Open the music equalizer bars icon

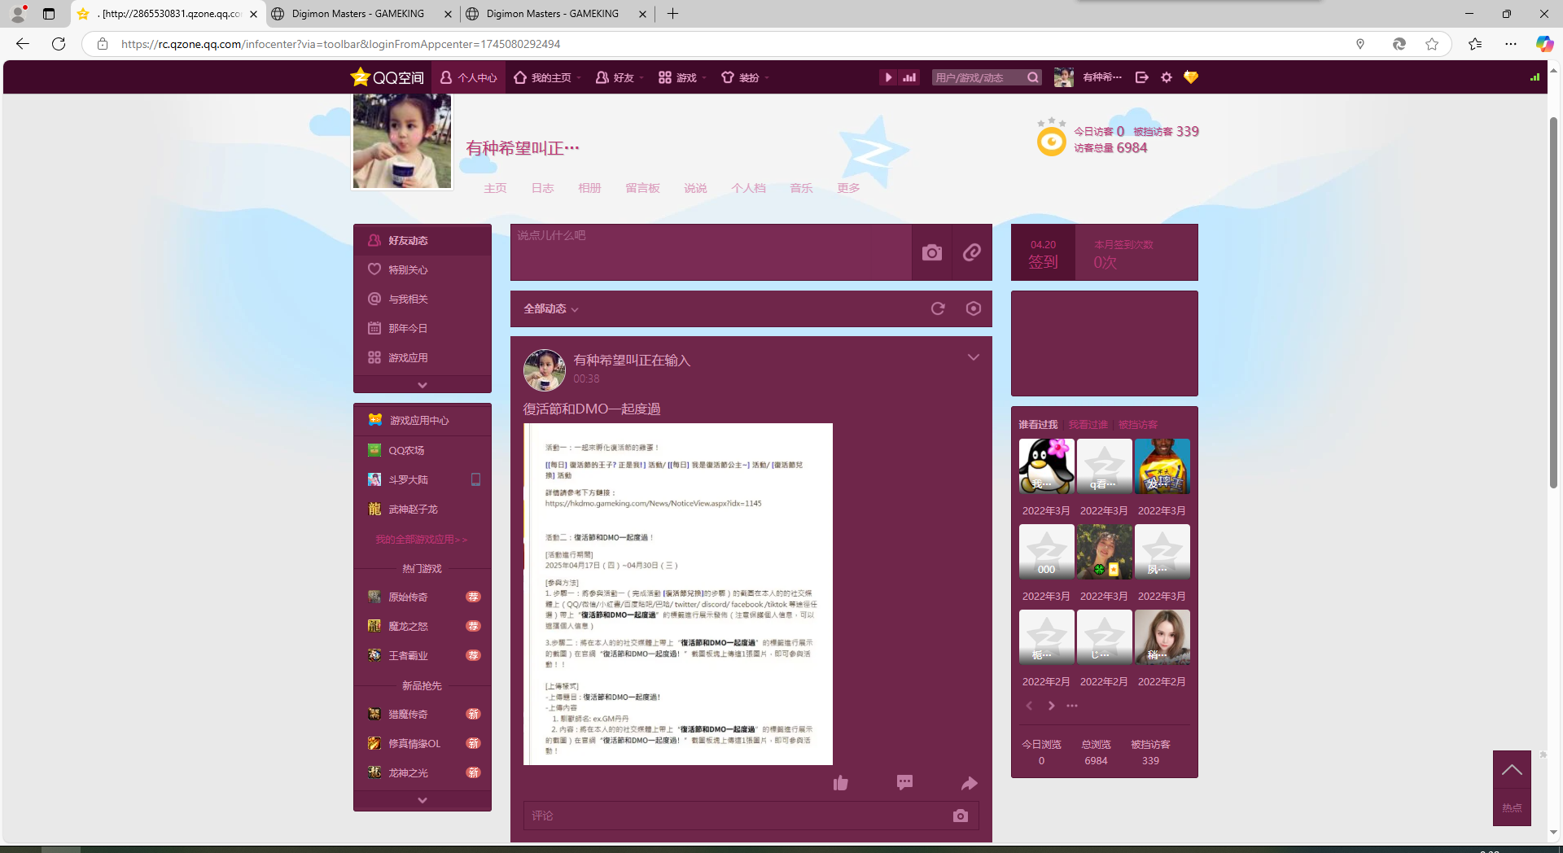tap(909, 77)
